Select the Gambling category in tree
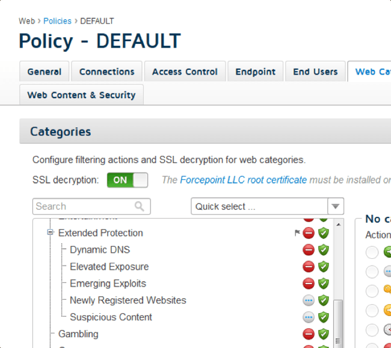 tap(78, 334)
